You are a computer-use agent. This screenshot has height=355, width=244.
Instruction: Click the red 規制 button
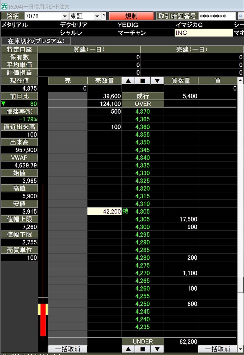click(x=131, y=16)
